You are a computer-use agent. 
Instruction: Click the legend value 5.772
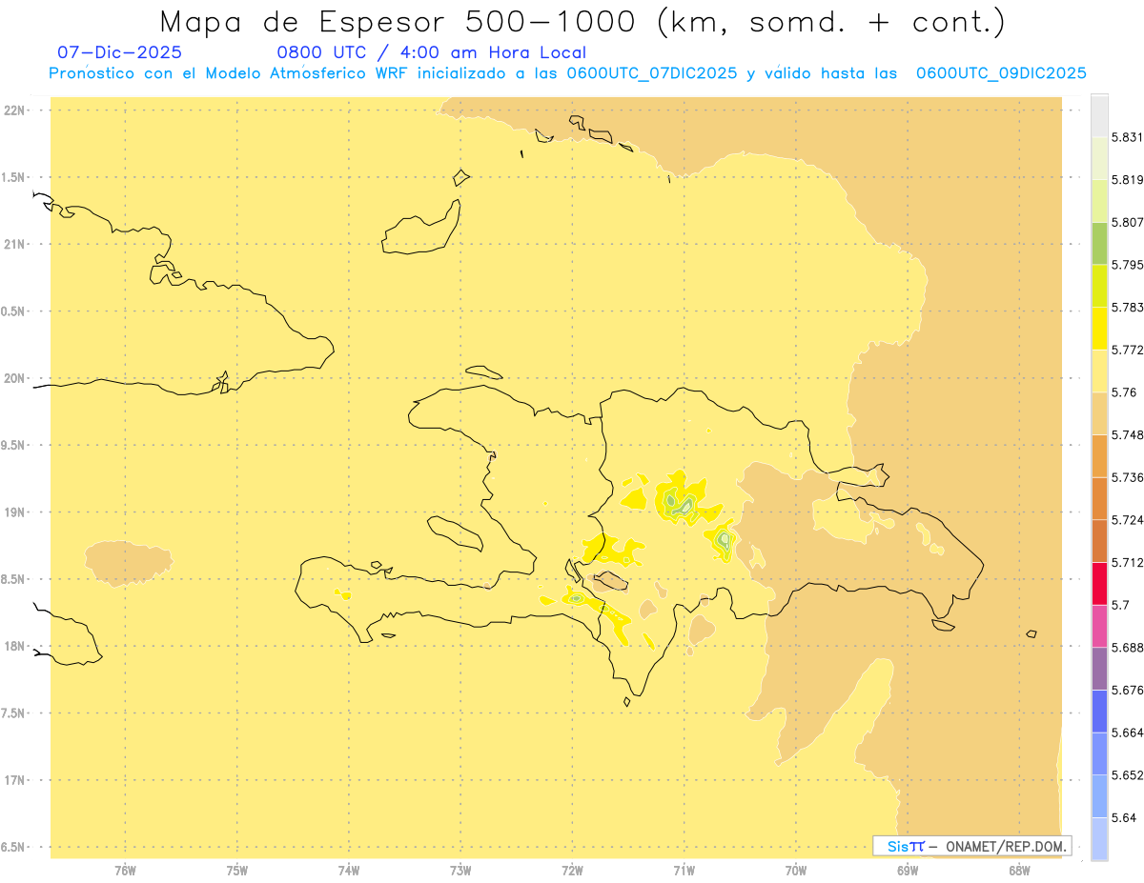(1128, 350)
